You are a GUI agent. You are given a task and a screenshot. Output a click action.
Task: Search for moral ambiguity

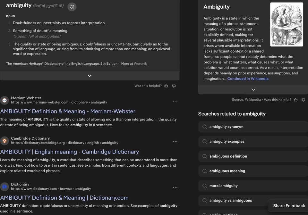253,186
